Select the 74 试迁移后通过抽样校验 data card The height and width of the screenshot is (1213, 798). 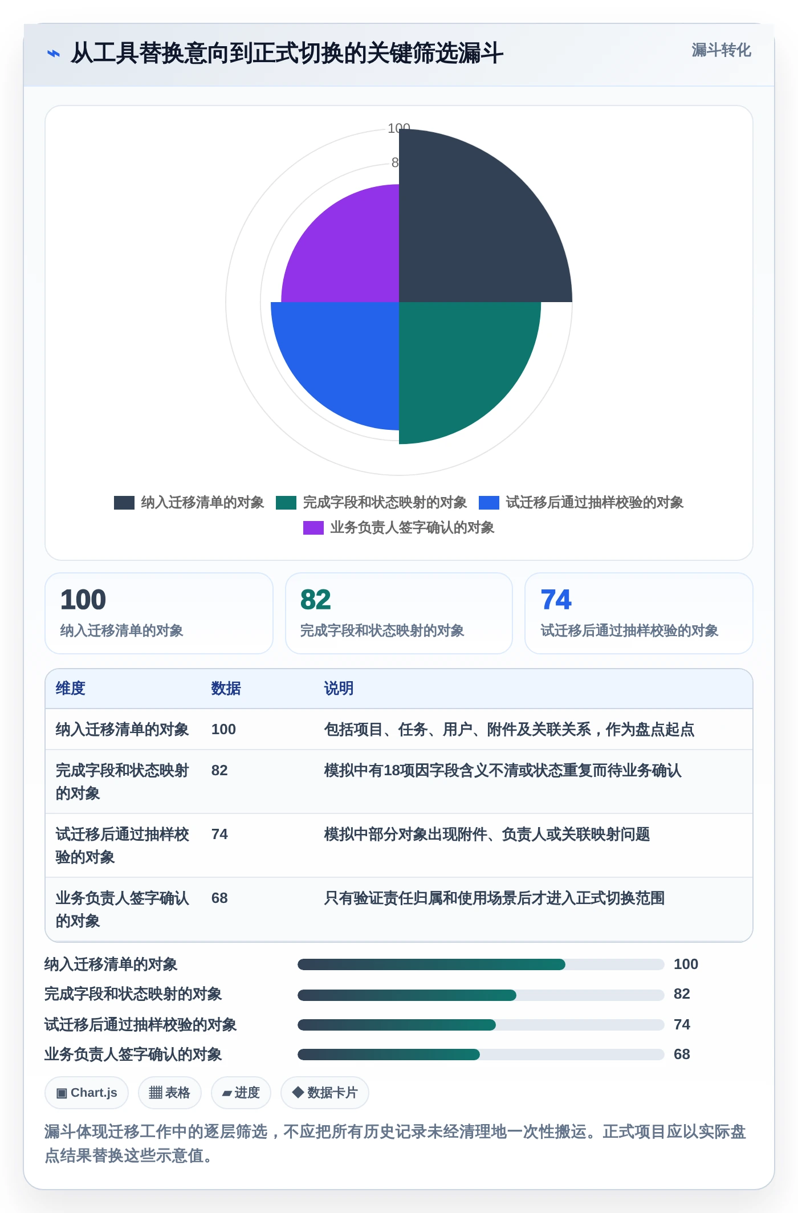(639, 613)
